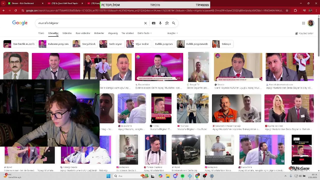
Task: Open Spotify from the taskbar
Action: click(x=182, y=176)
